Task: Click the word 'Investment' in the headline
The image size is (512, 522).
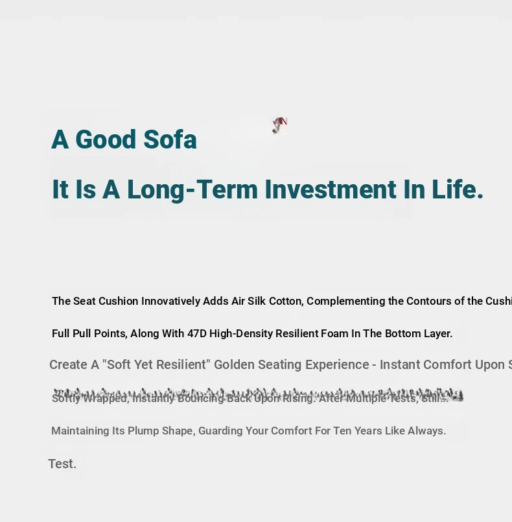Action: (x=331, y=189)
